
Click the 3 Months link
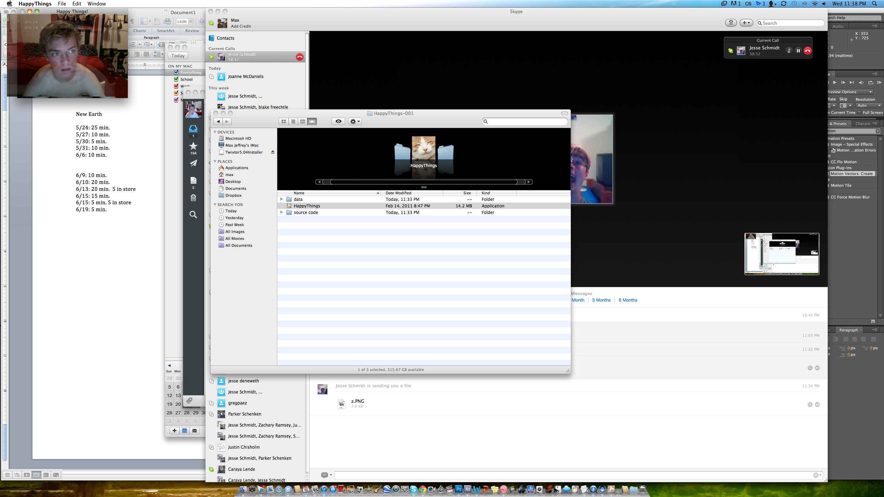(x=601, y=300)
